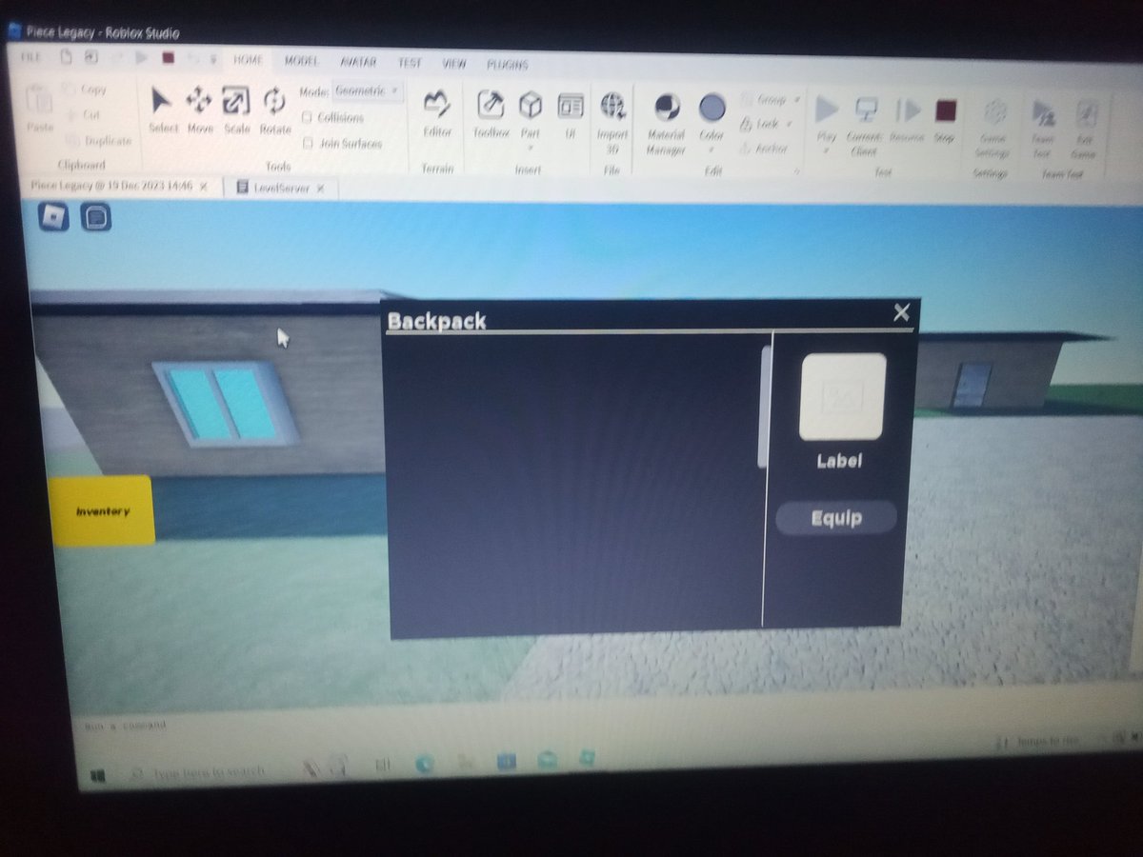Close the Backpack window
Screen dimensions: 1143x857
point(901,312)
